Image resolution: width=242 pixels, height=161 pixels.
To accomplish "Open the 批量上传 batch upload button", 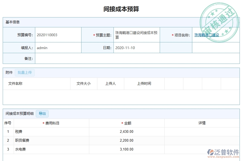I will tap(24, 72).
